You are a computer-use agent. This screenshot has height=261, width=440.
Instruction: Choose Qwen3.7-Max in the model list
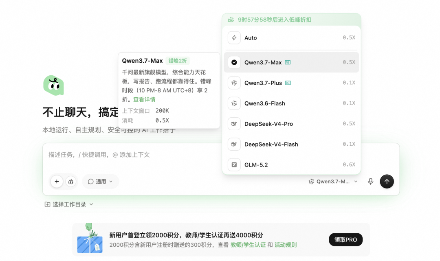[291, 62]
